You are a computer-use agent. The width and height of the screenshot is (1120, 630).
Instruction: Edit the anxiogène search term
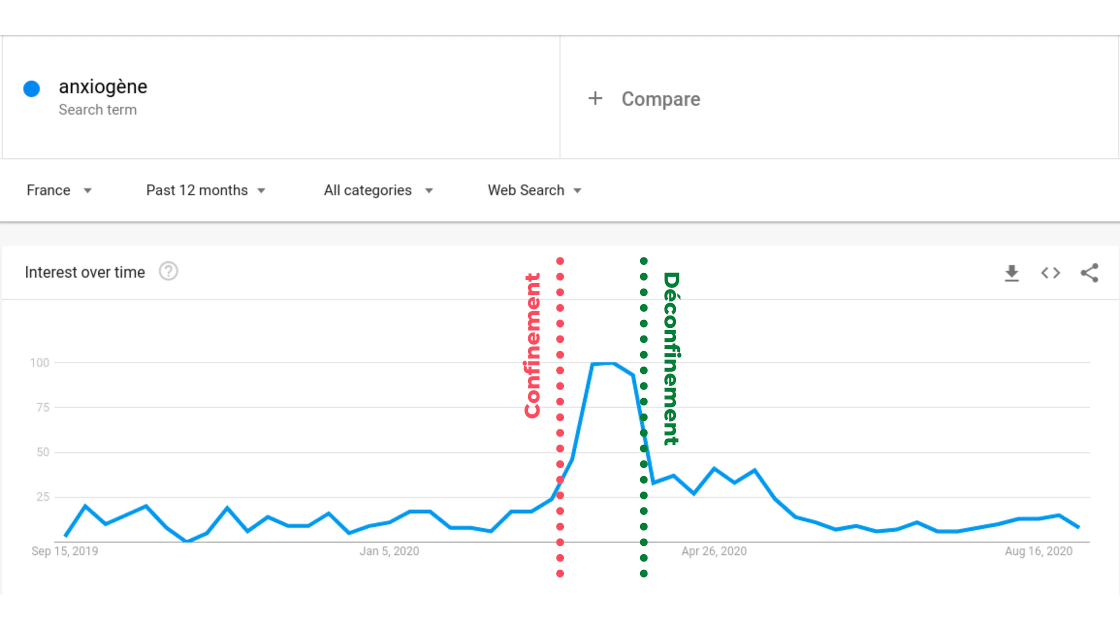point(103,87)
